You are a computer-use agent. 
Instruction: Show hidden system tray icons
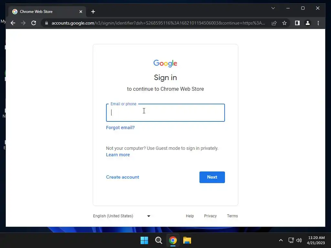(281, 240)
